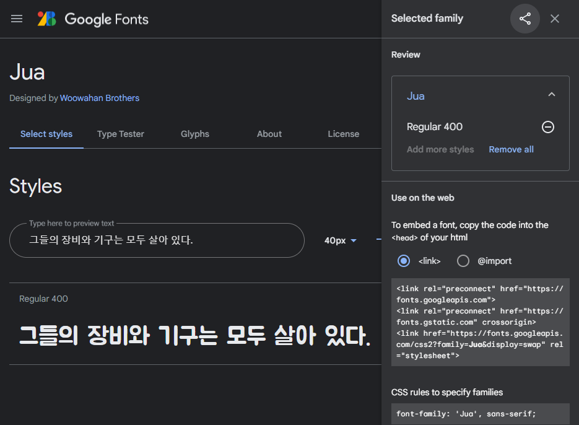Click the link embed code block
The width and height of the screenshot is (579, 425).
(x=480, y=322)
